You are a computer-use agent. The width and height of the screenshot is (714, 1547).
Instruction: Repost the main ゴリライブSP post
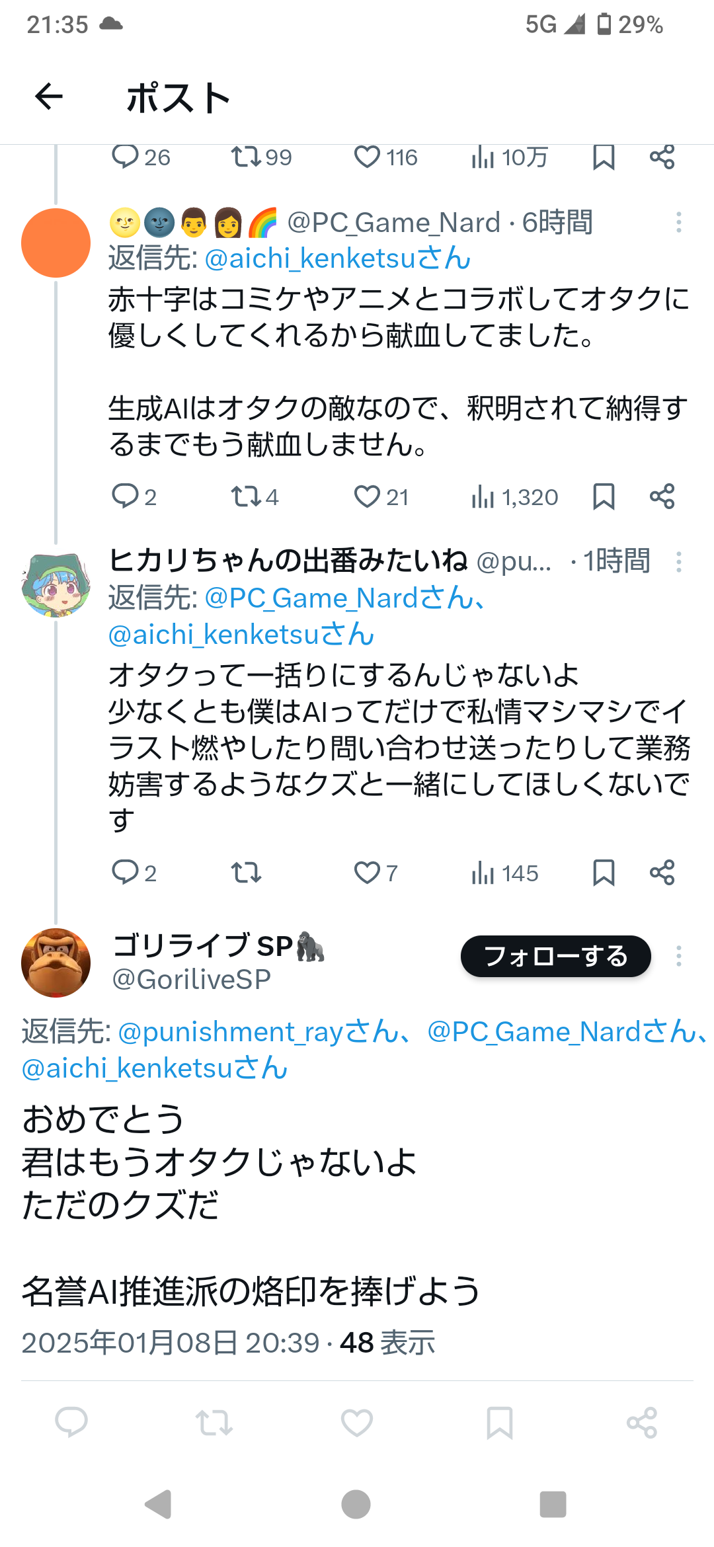click(214, 1422)
